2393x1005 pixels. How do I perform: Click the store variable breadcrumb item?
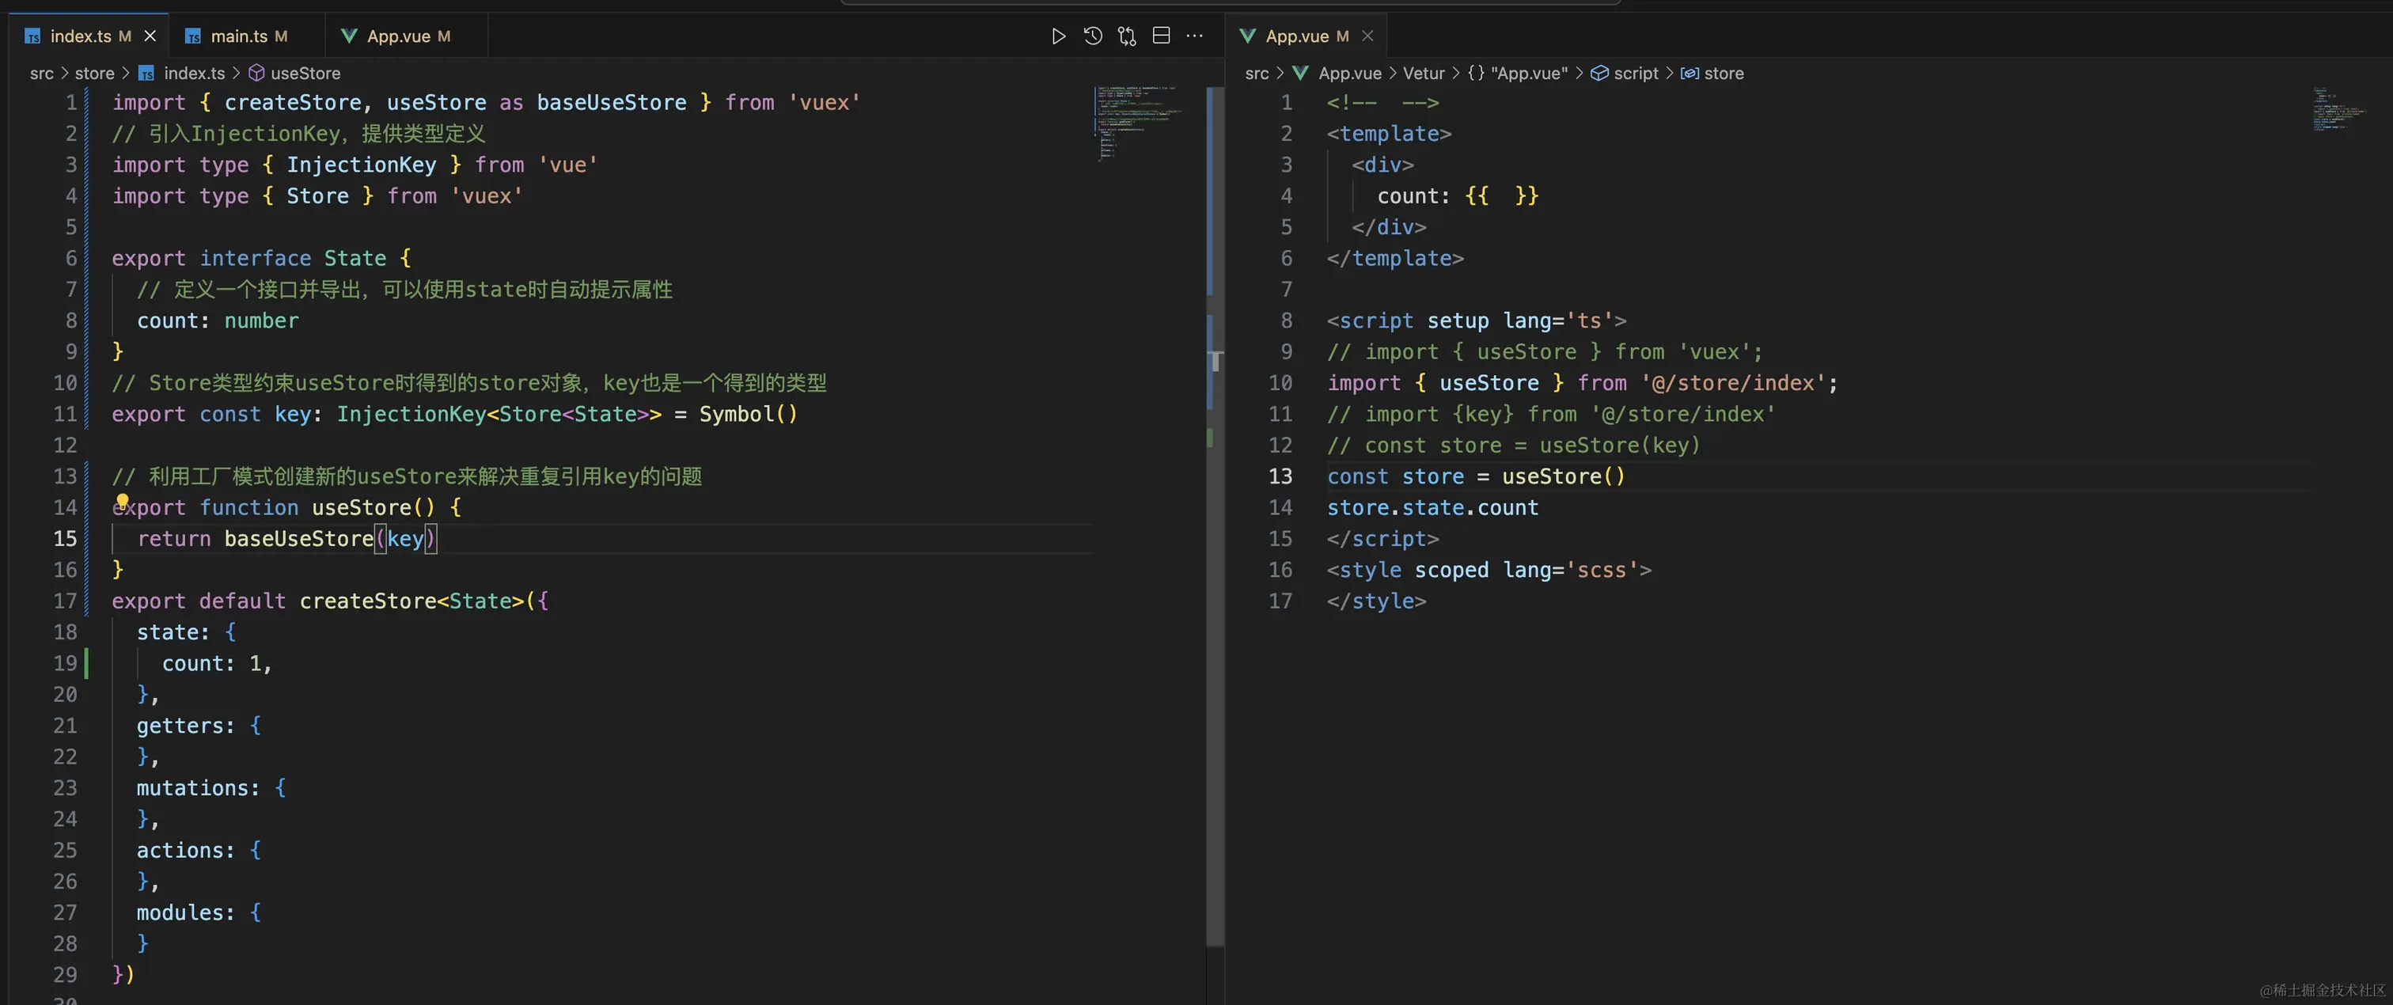click(1724, 74)
